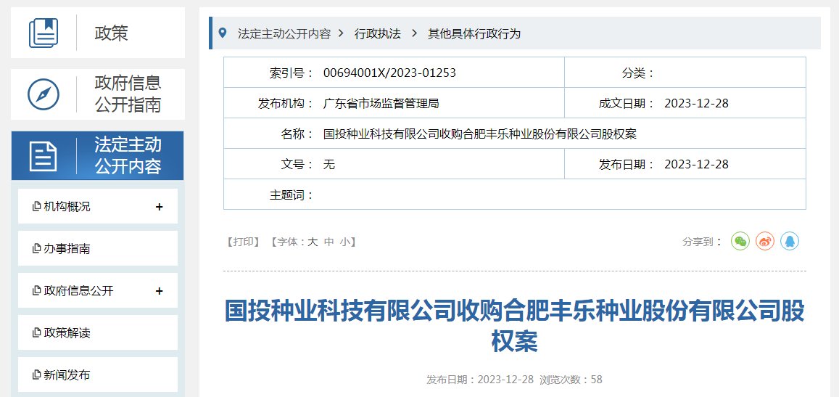
Task: Click the 分类 label
Action: (638, 73)
